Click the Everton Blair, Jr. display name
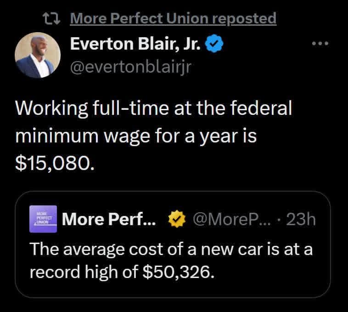 pos(135,45)
